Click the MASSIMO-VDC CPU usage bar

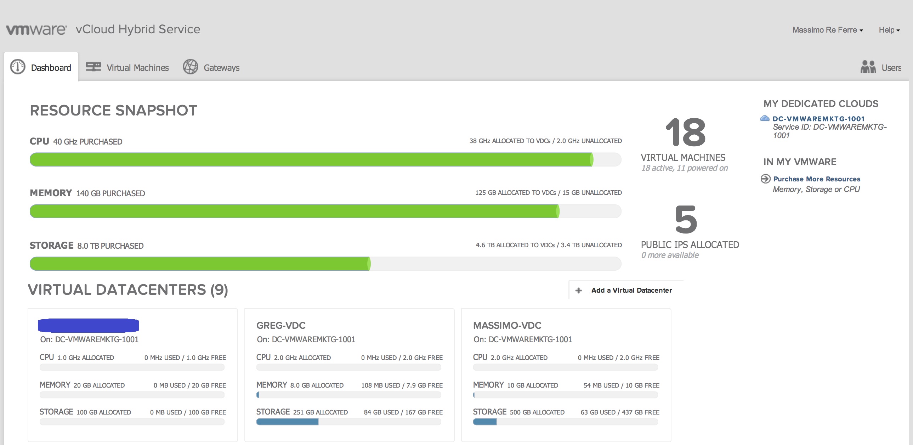565,367
